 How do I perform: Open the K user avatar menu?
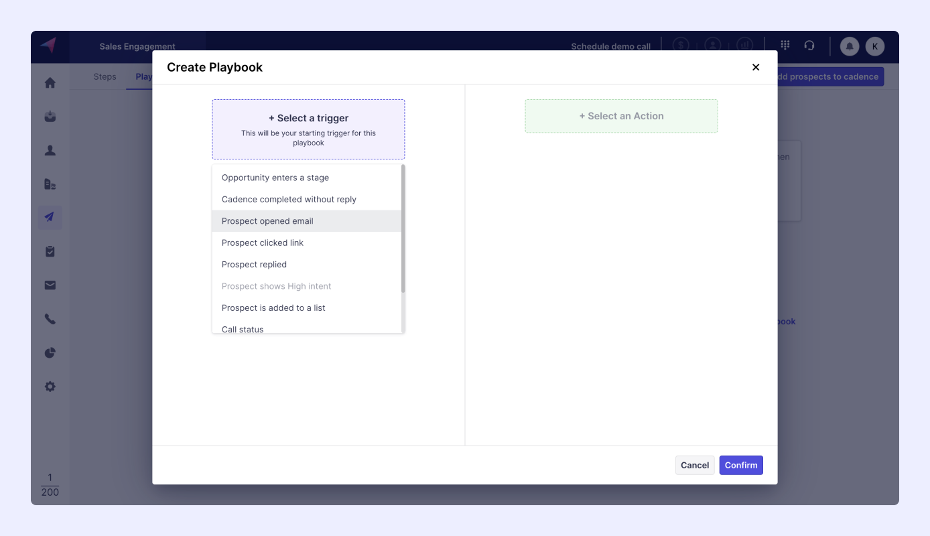click(874, 46)
